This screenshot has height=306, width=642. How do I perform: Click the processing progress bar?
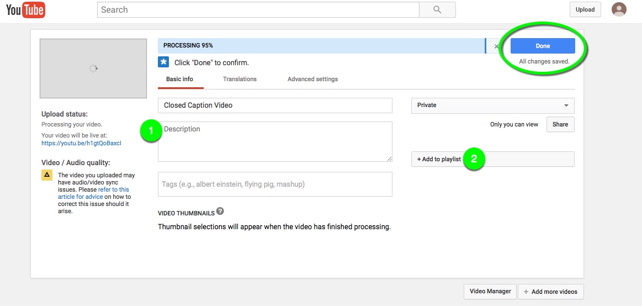320,46
